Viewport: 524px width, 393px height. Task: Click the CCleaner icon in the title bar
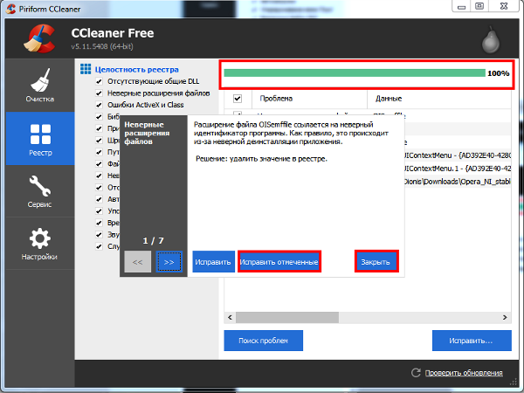[x=10, y=9]
